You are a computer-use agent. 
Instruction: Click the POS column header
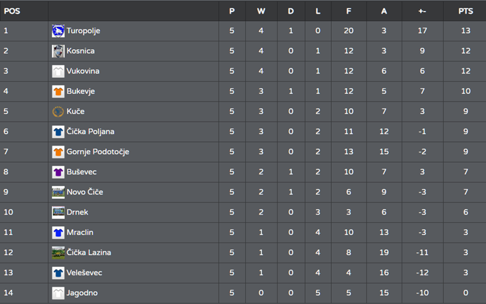coord(12,11)
